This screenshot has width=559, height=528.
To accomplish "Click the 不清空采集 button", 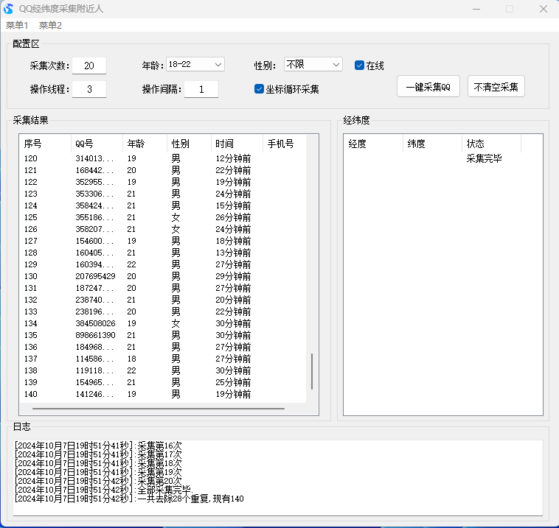I will [496, 86].
